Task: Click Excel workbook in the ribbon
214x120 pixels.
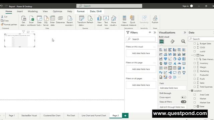Action: [31, 21]
